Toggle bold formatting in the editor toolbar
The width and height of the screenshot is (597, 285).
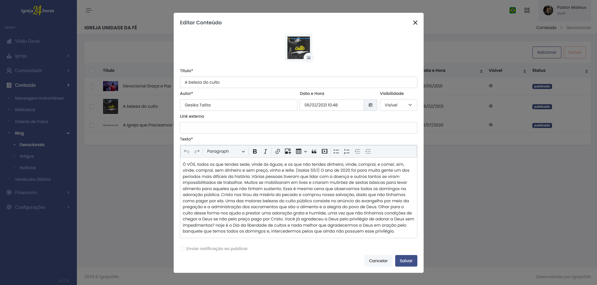tap(255, 151)
